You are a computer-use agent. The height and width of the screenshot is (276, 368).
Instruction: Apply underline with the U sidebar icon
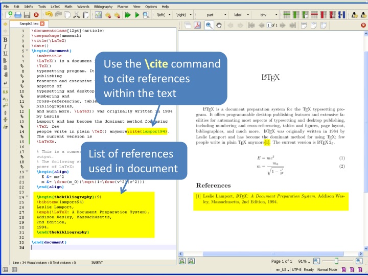[x=5, y=54]
